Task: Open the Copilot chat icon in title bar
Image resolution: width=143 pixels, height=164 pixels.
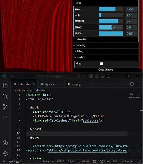Action: click(78, 76)
